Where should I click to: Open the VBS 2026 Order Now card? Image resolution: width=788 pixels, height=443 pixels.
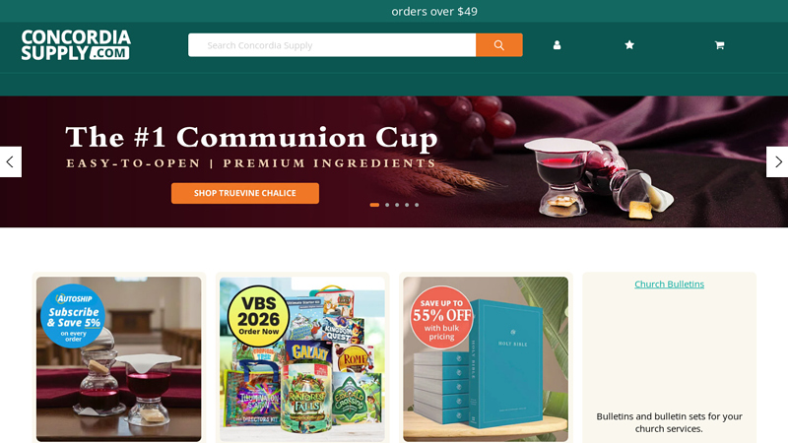302,359
